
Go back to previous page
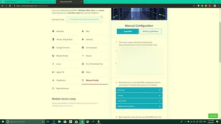click(2, 6)
